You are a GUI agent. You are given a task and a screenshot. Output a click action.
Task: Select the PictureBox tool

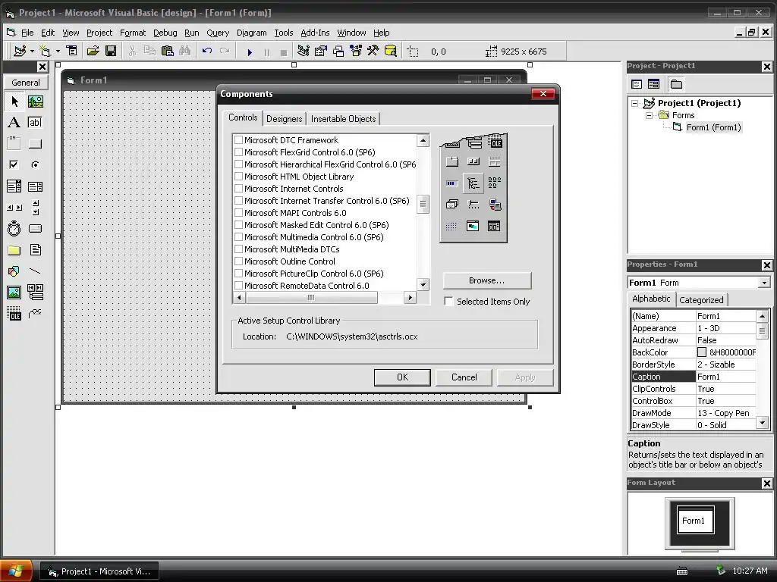tap(35, 102)
